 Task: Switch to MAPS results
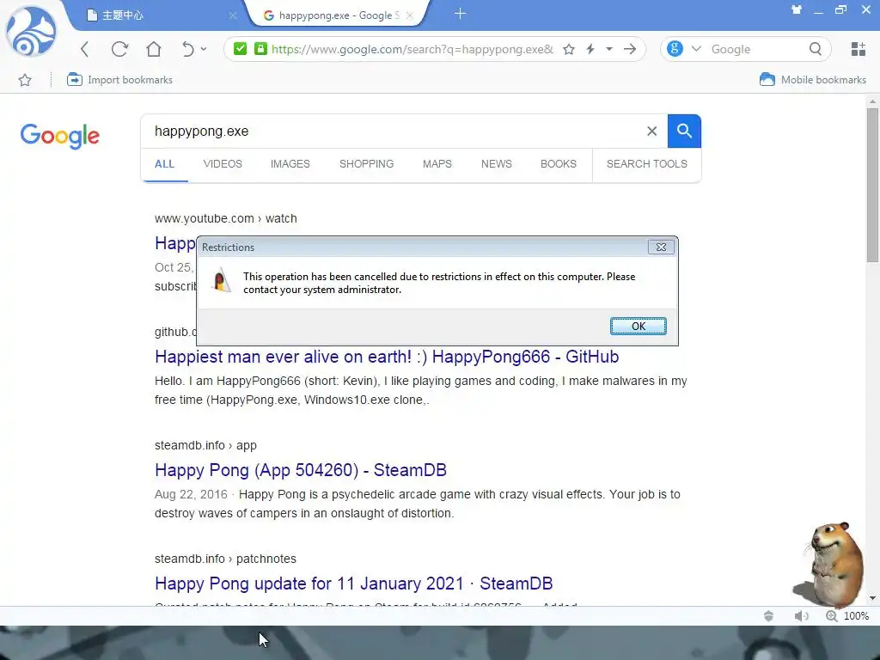(437, 164)
